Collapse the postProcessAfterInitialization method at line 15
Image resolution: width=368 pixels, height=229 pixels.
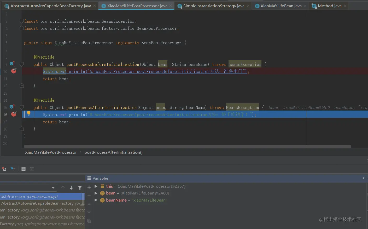(22, 107)
